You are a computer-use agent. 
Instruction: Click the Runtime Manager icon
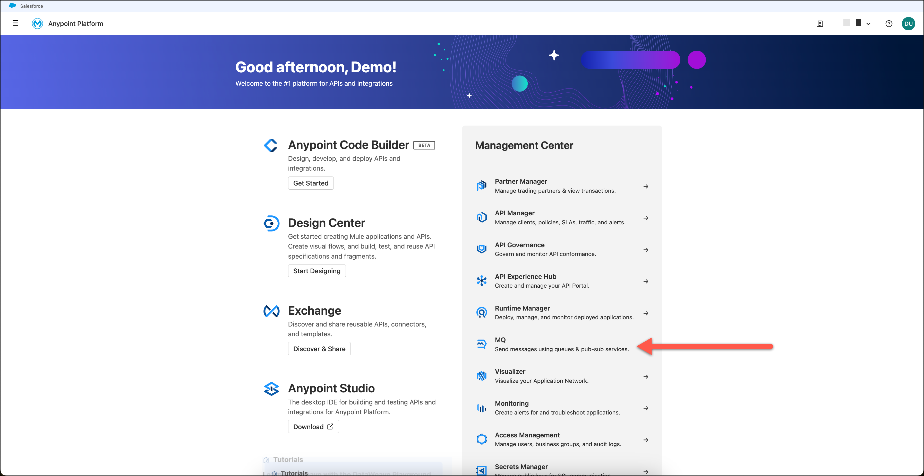pyautogui.click(x=481, y=313)
